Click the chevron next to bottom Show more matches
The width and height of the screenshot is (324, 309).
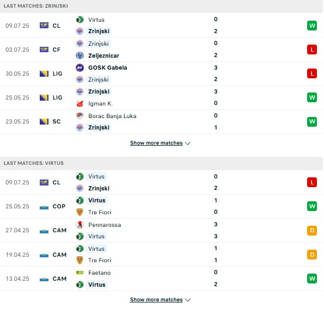point(188,300)
